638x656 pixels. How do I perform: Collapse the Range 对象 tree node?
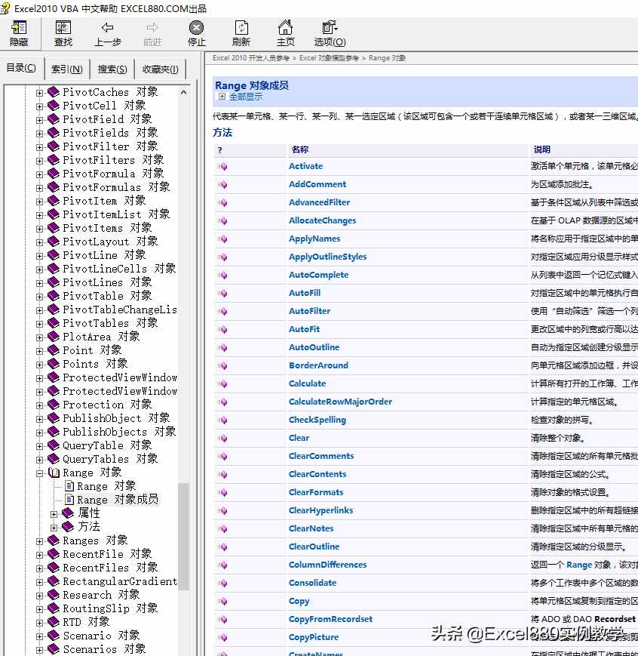(x=39, y=473)
